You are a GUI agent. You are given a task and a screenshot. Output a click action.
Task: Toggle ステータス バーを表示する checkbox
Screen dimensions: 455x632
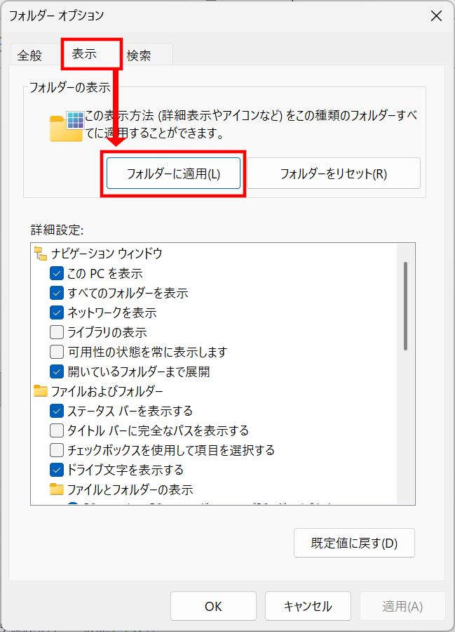57,411
